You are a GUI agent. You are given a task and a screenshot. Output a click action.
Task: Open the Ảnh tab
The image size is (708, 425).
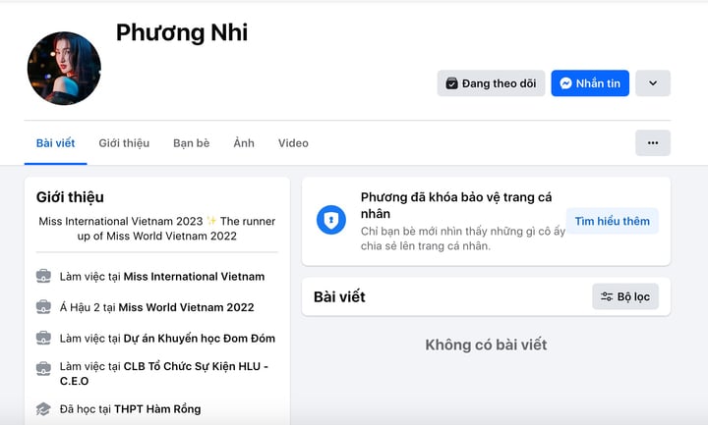point(244,143)
